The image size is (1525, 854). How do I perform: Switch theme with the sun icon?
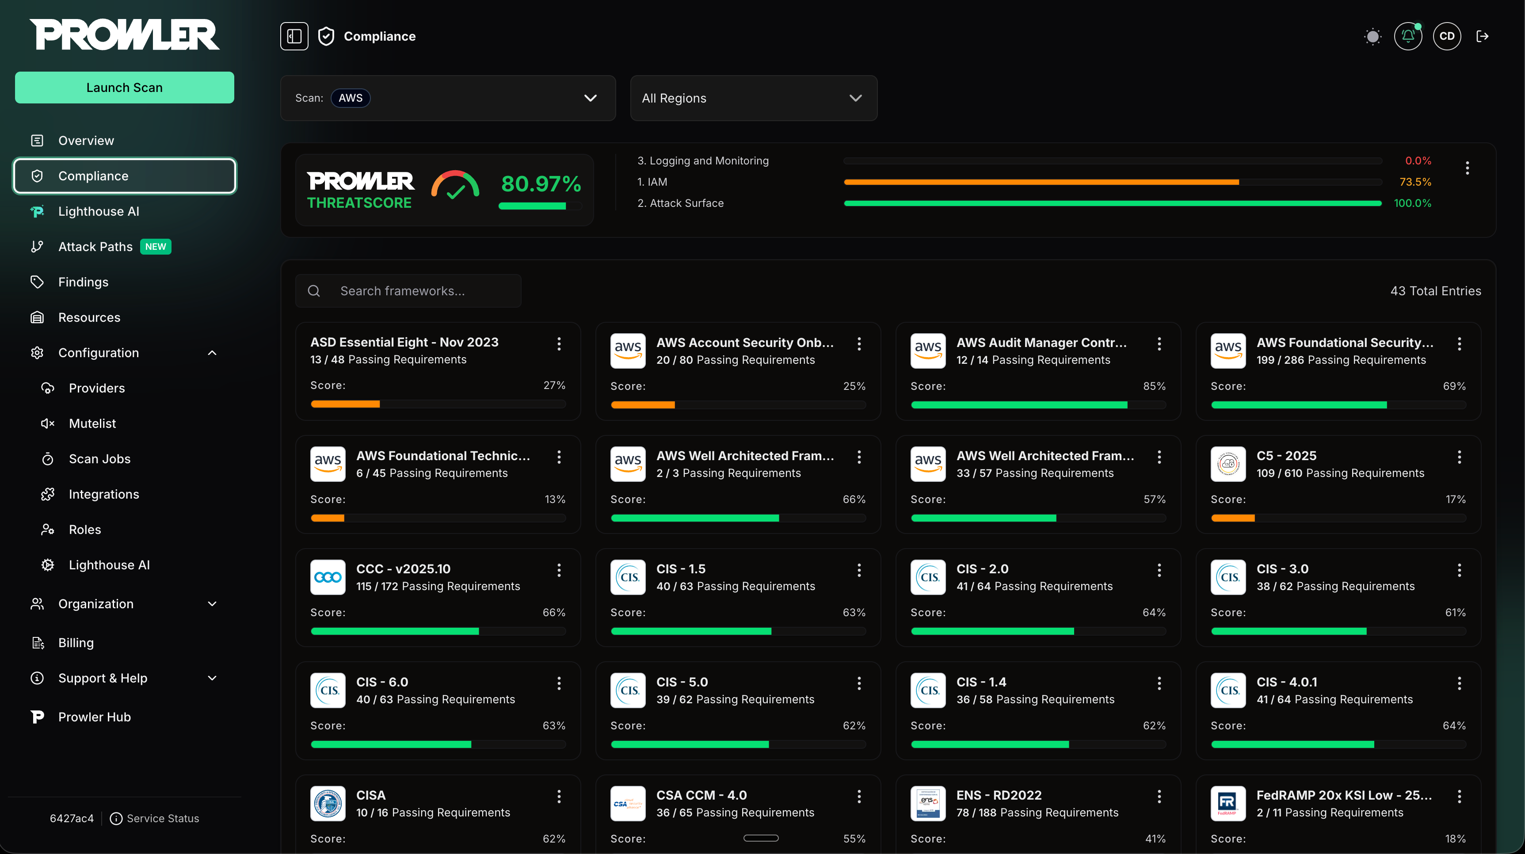(1372, 36)
